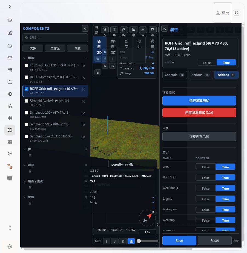Focus the 查找组件... search field
This screenshot has height=253, width=247.
[55, 38]
